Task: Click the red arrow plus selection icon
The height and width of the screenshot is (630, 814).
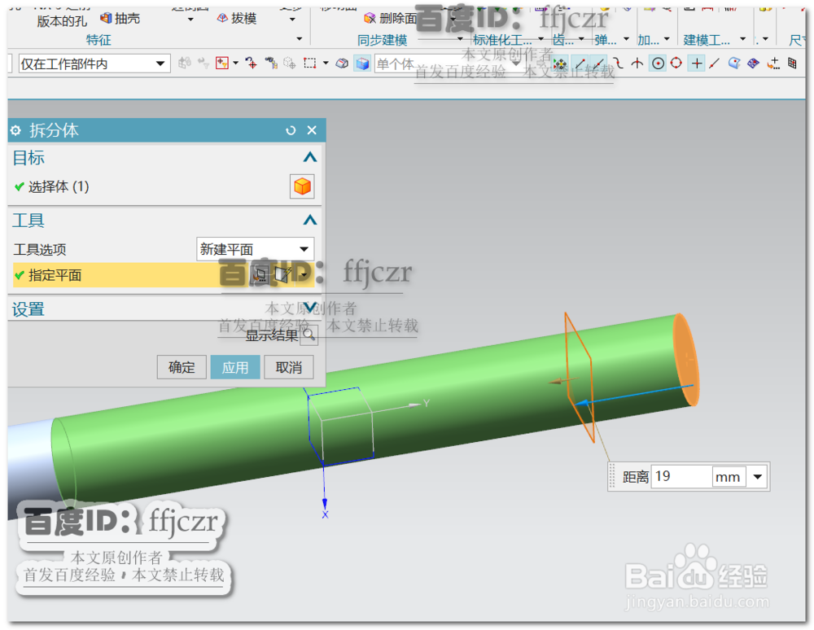Action: tap(252, 63)
